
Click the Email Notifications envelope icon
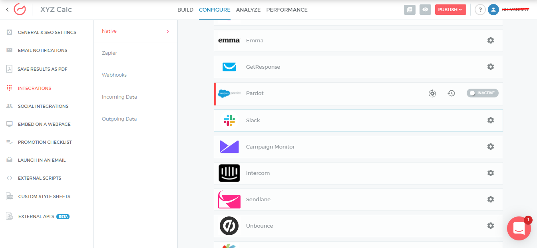10,50
